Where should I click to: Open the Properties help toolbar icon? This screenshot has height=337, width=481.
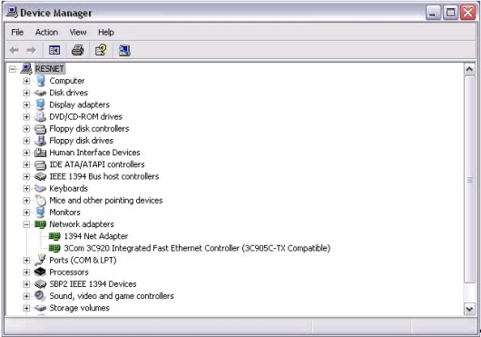tap(101, 50)
